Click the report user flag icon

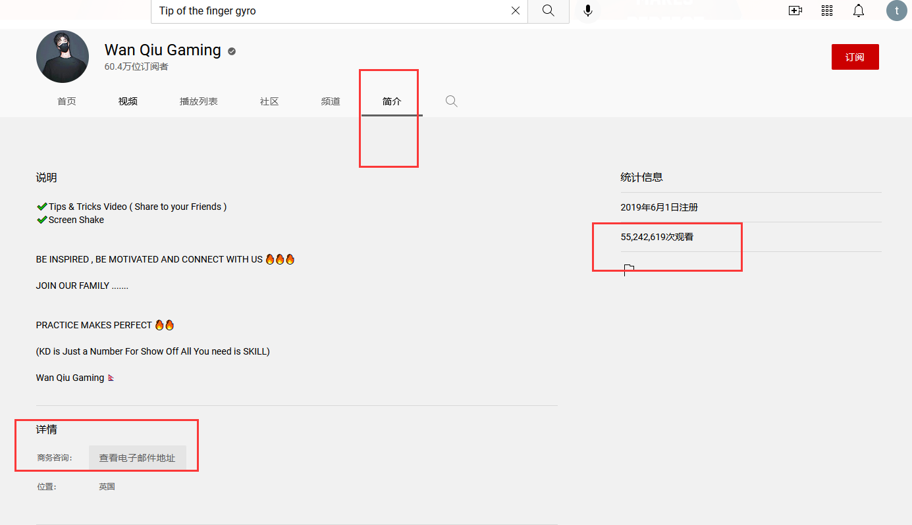(x=629, y=269)
